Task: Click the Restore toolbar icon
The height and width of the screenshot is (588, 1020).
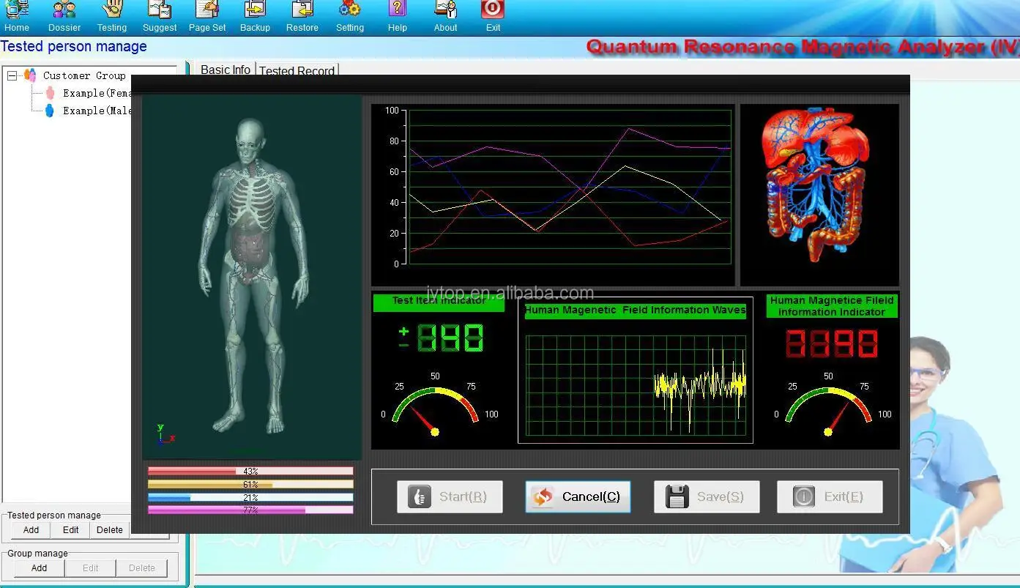Action: 302,11
